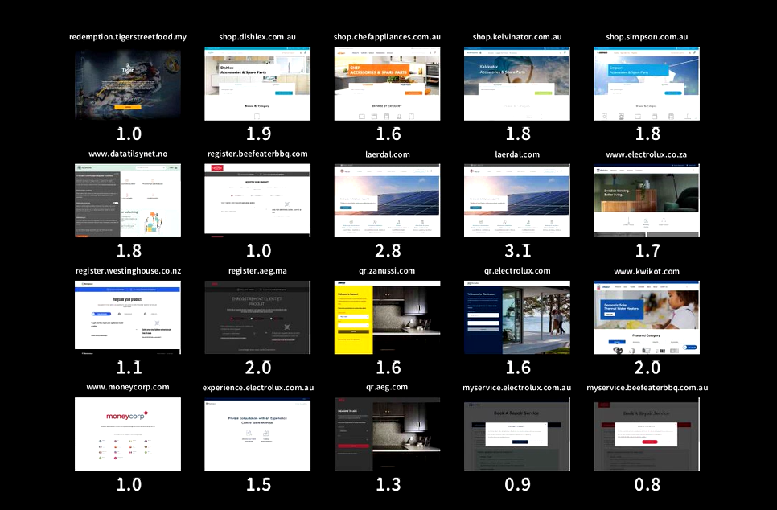
Task: Click the search icon on shop.simpson header
Action: pos(690,53)
